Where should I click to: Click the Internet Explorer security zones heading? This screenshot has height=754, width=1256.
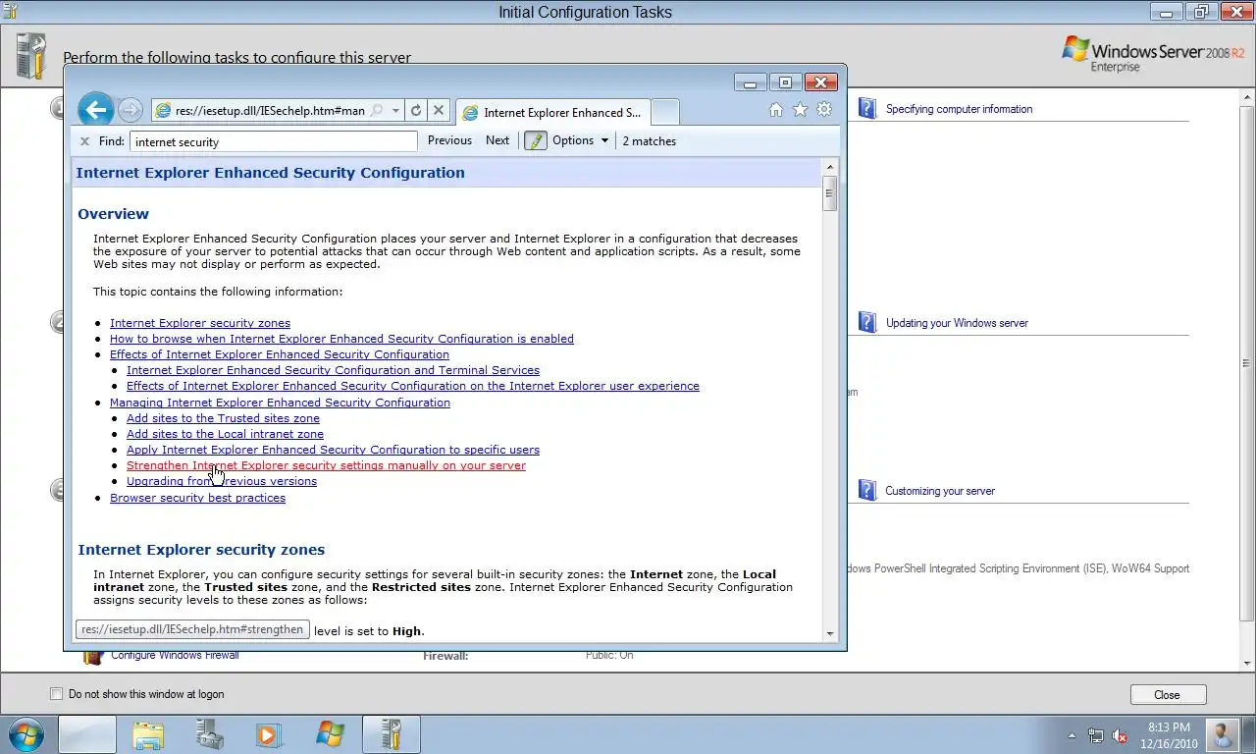201,550
